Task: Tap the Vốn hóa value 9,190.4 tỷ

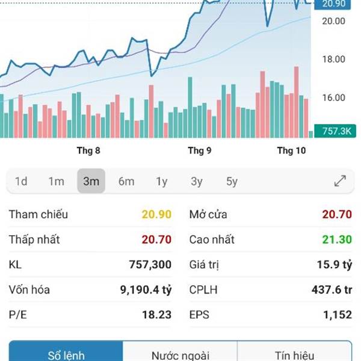Action: click(146, 290)
